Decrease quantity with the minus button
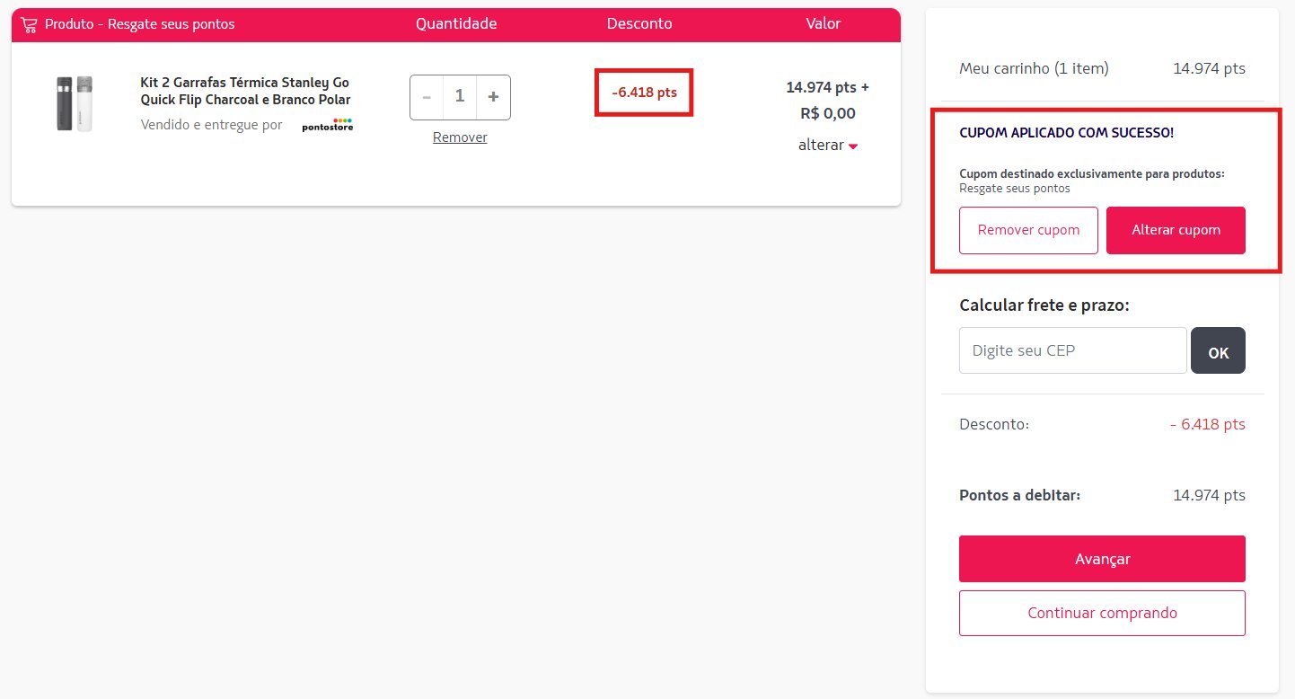Viewport: 1295px width, 699px height. [x=427, y=97]
